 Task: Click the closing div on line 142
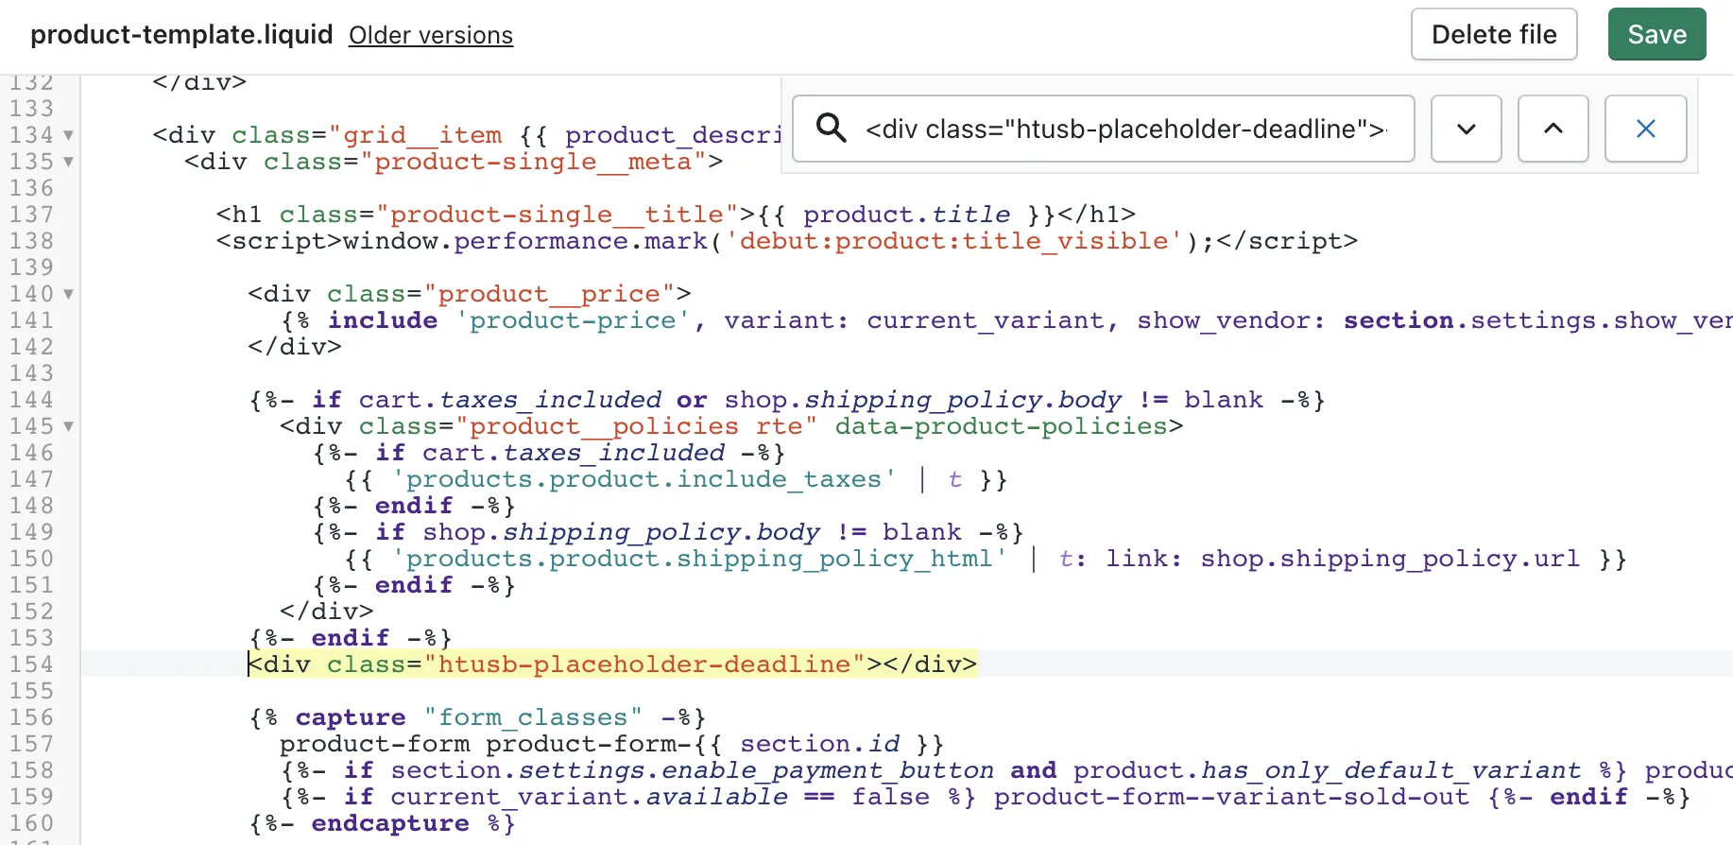[295, 347]
